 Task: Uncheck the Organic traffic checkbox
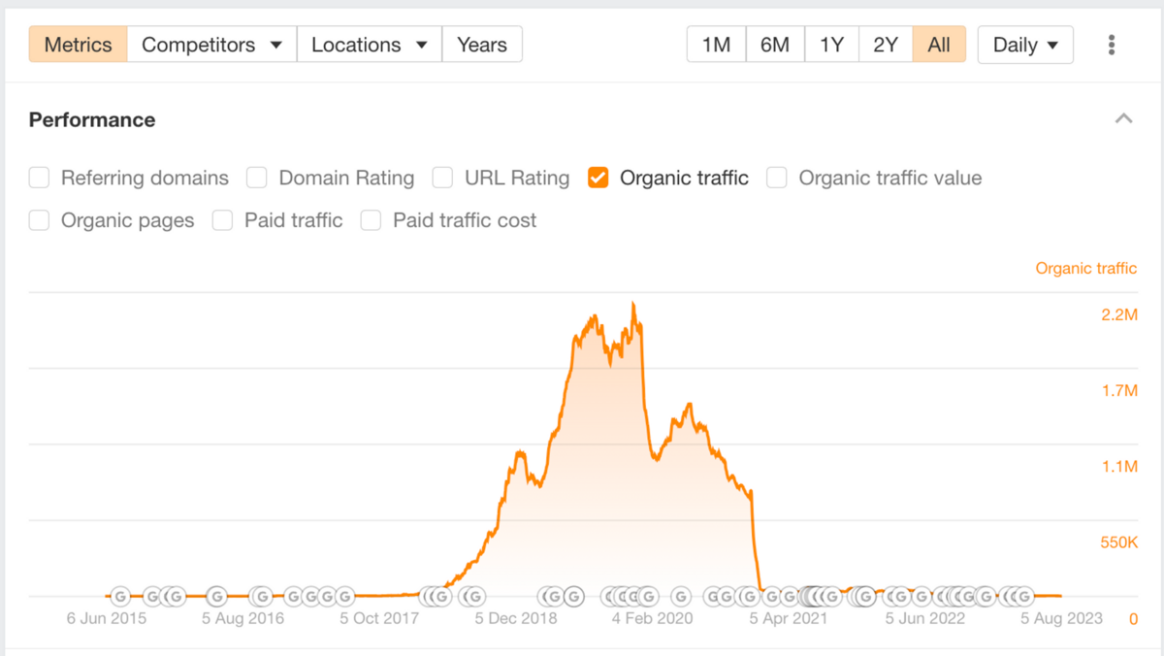[x=598, y=178]
